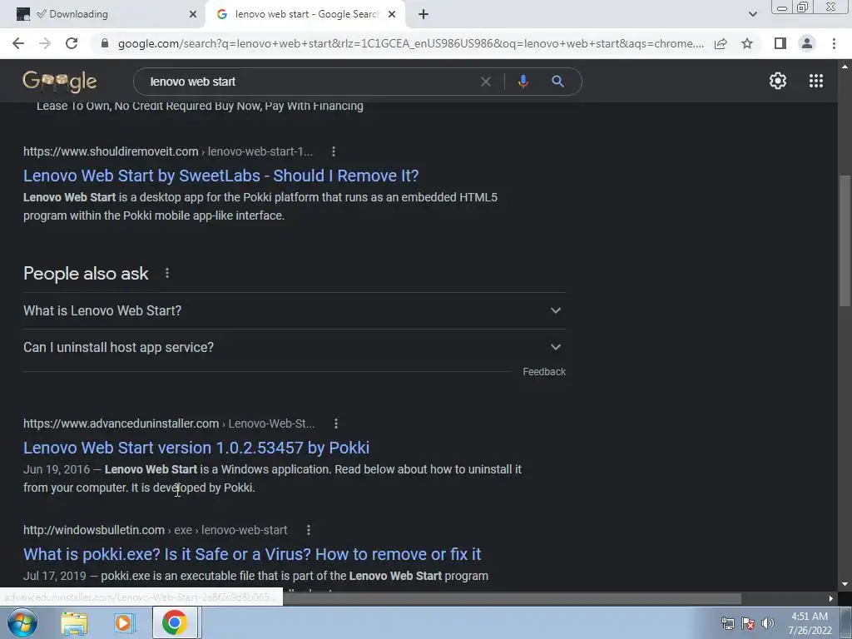Submit search with the magnifier icon
852x639 pixels.
557,82
